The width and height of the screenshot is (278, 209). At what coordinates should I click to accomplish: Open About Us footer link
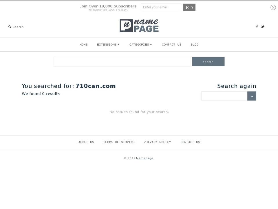(86, 142)
